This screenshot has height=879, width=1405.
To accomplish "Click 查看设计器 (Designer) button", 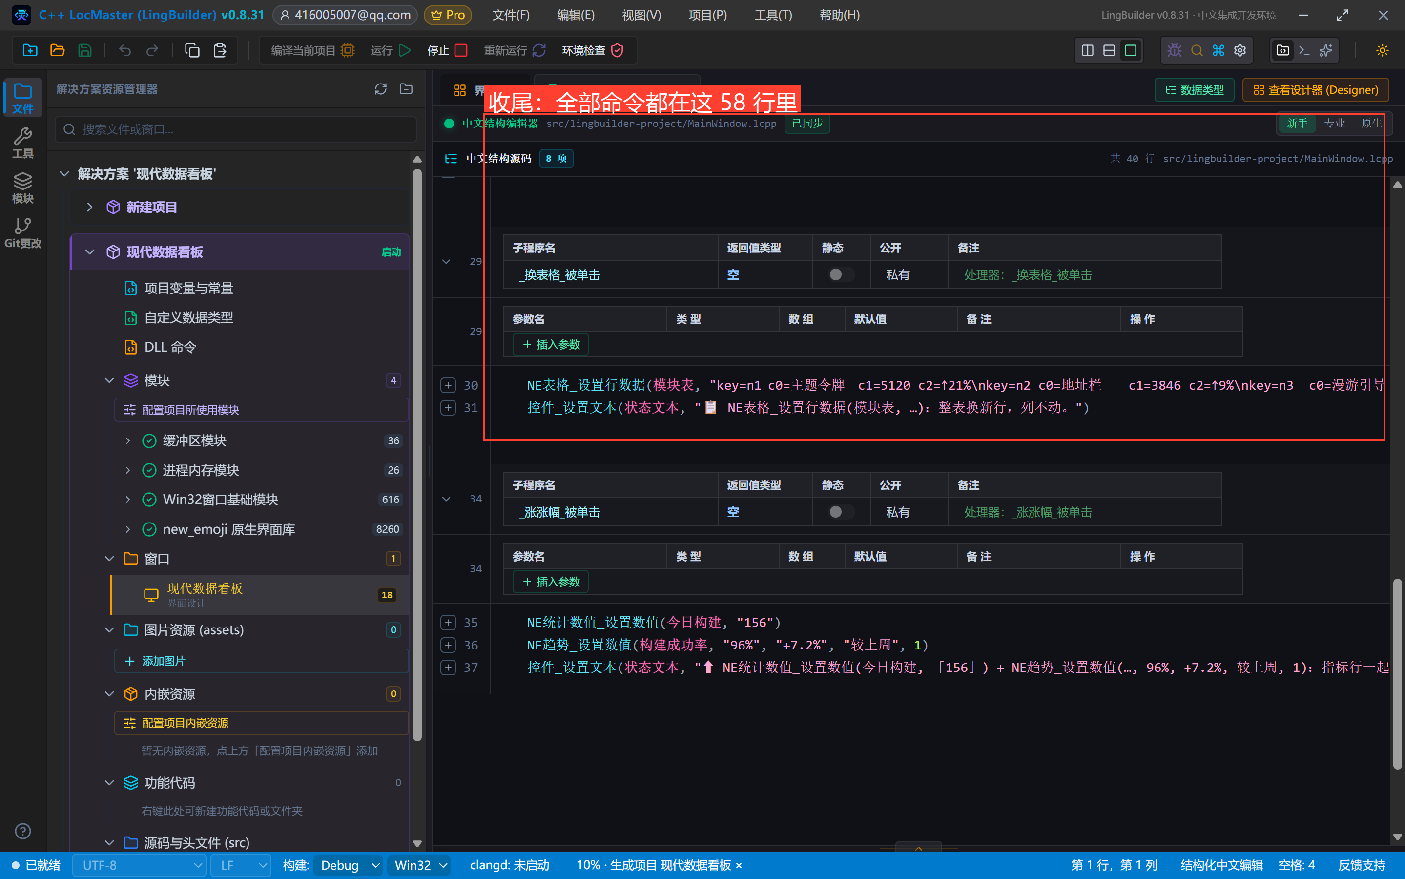I will click(1316, 90).
